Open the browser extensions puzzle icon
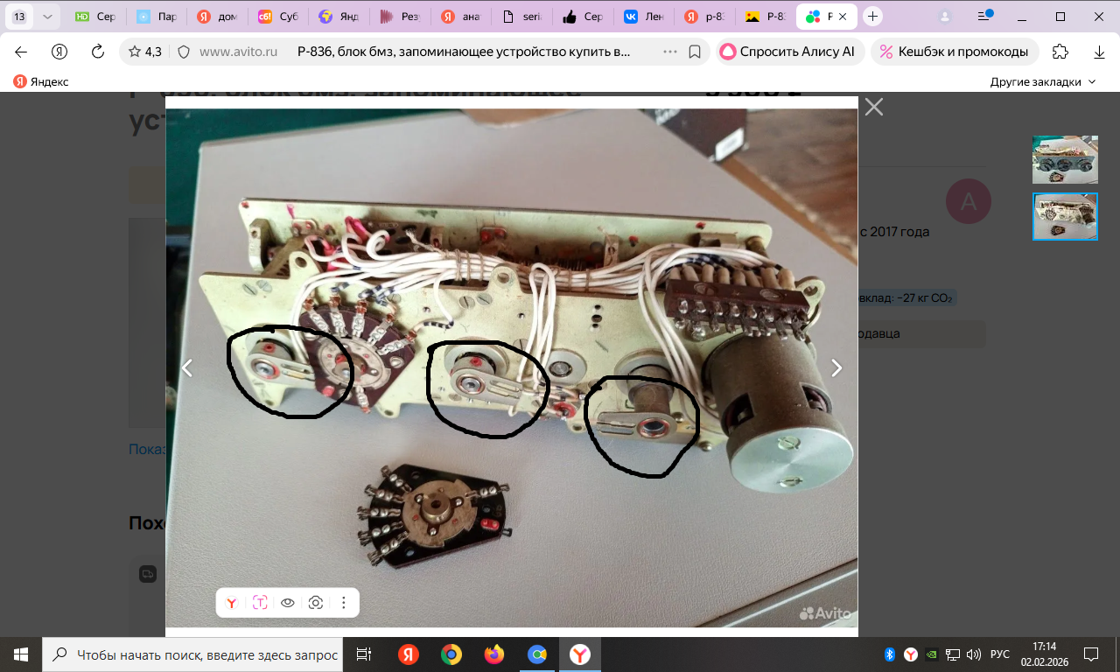Screen dimensions: 1120x672 tap(1060, 52)
